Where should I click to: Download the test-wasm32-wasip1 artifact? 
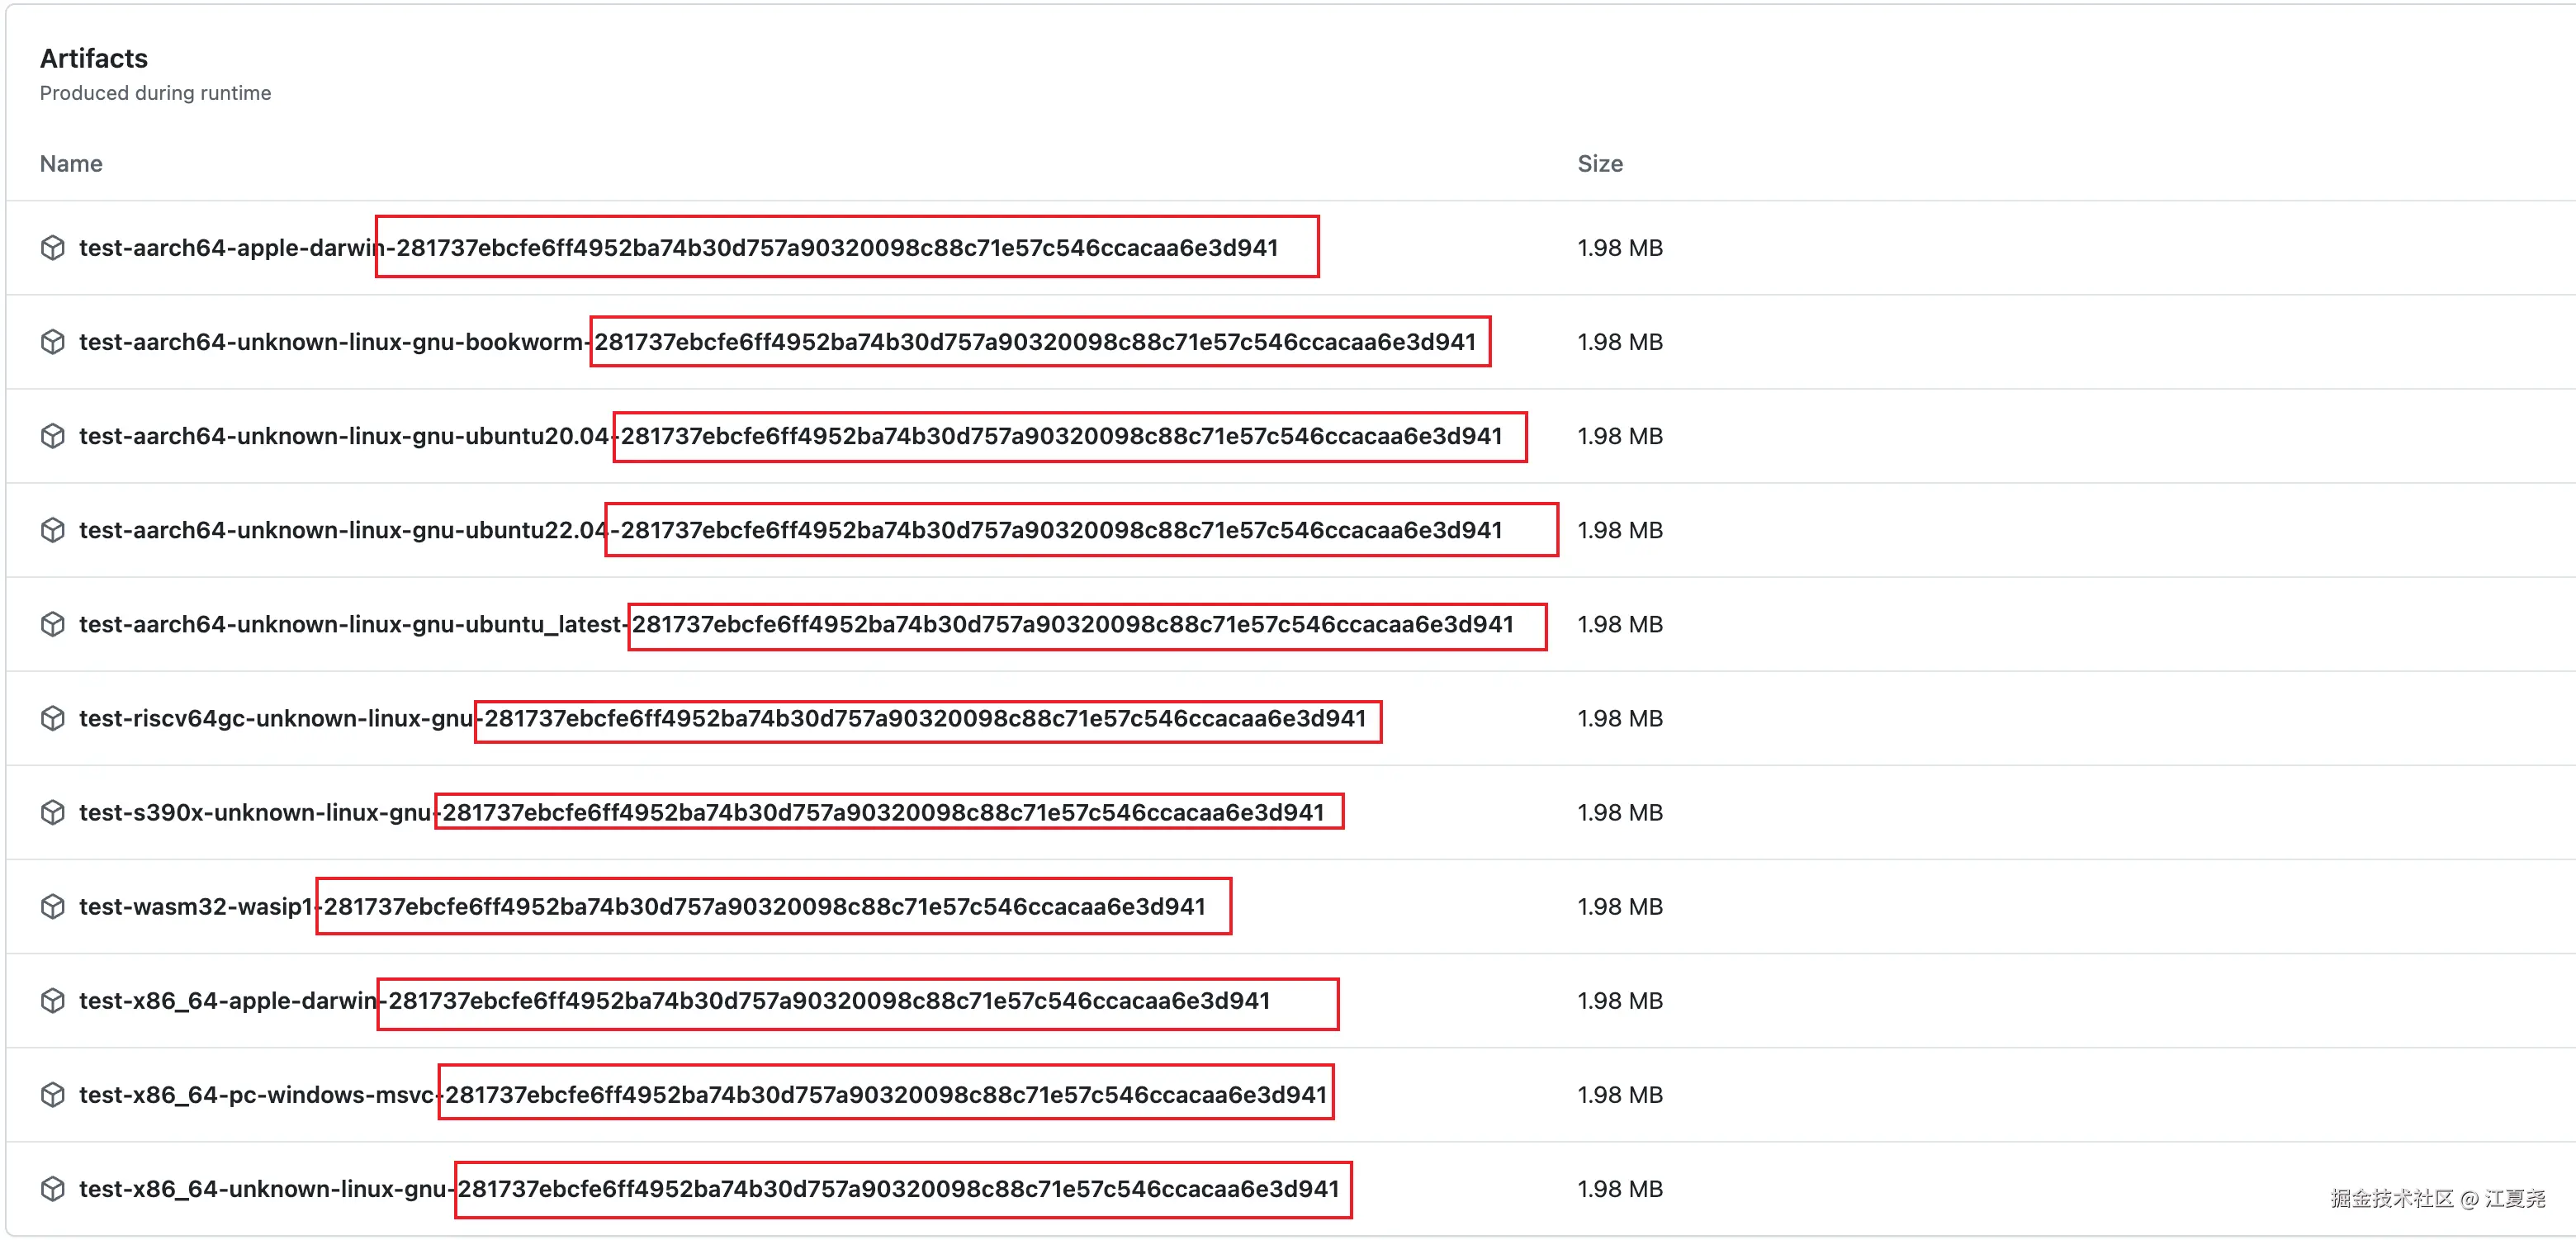pyautogui.click(x=642, y=906)
